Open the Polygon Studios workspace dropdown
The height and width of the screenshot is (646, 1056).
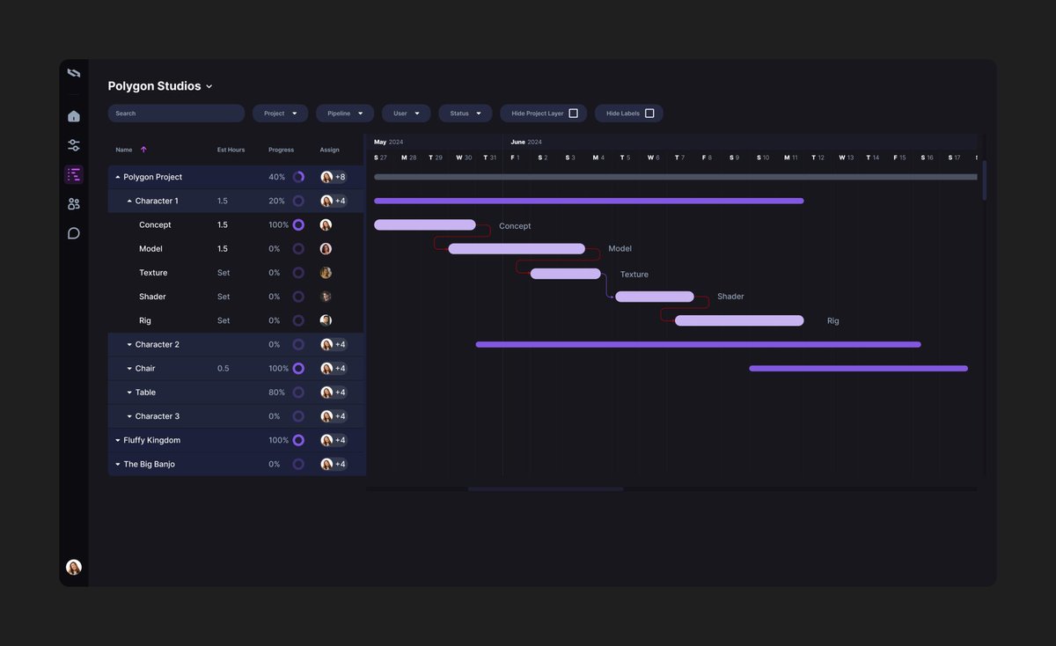click(160, 86)
